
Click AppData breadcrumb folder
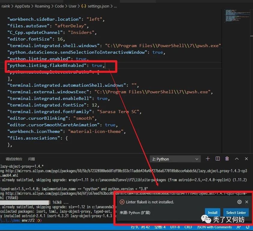(22, 6)
